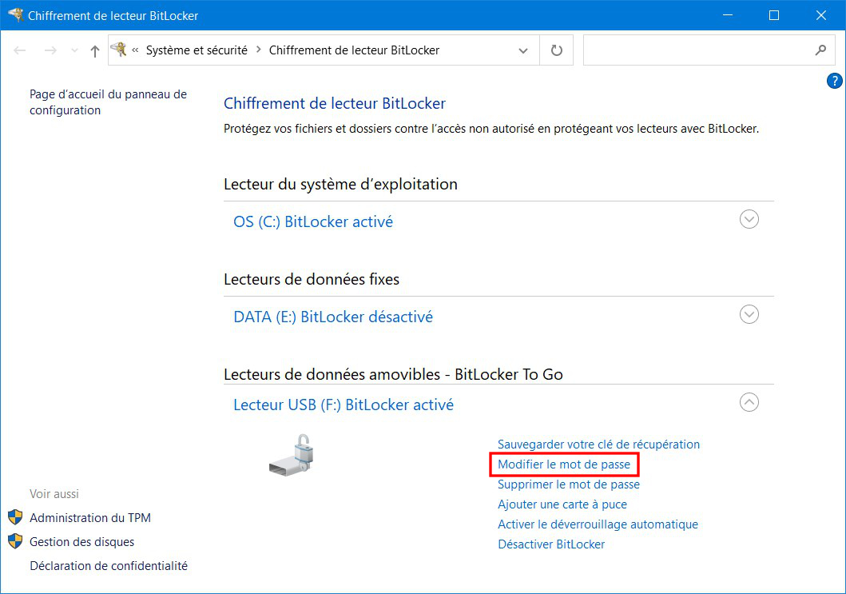Open Help via the blue question mark icon
846x594 pixels.
coord(834,81)
